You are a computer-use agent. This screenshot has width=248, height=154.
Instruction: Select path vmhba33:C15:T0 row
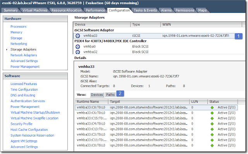point(156,118)
